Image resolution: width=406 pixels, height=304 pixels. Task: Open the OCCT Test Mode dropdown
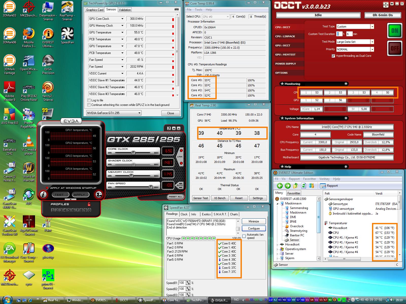[372, 42]
